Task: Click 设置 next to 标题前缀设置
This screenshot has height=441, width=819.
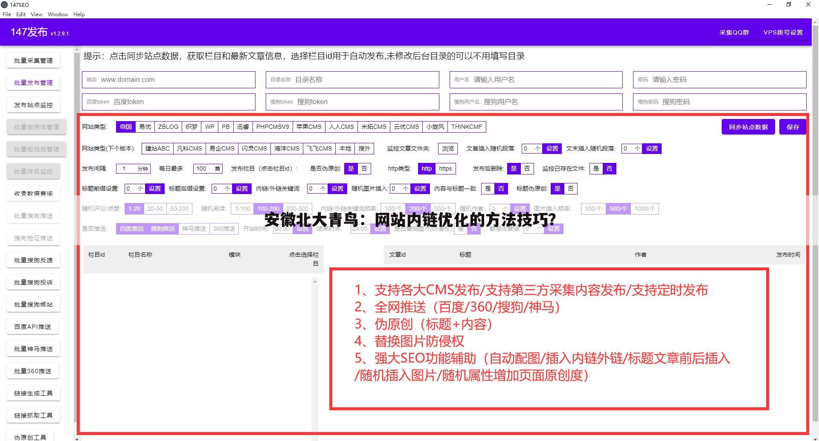Action: coord(155,189)
